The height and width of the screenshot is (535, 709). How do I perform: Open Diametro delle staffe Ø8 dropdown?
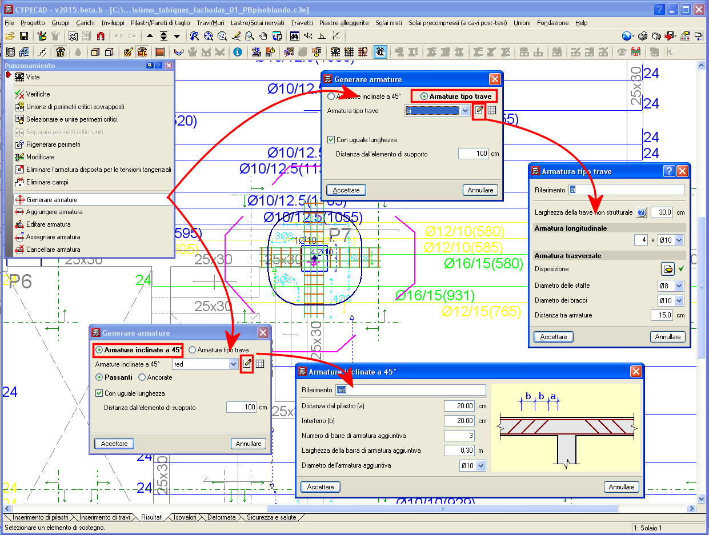pos(679,285)
